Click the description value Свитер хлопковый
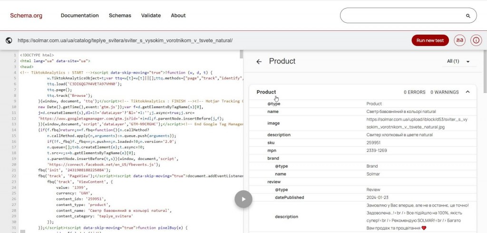Image resolution: width=487 pixels, height=233 pixels. pos(399,135)
